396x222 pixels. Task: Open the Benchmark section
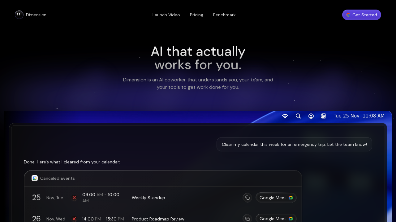tap(224, 15)
